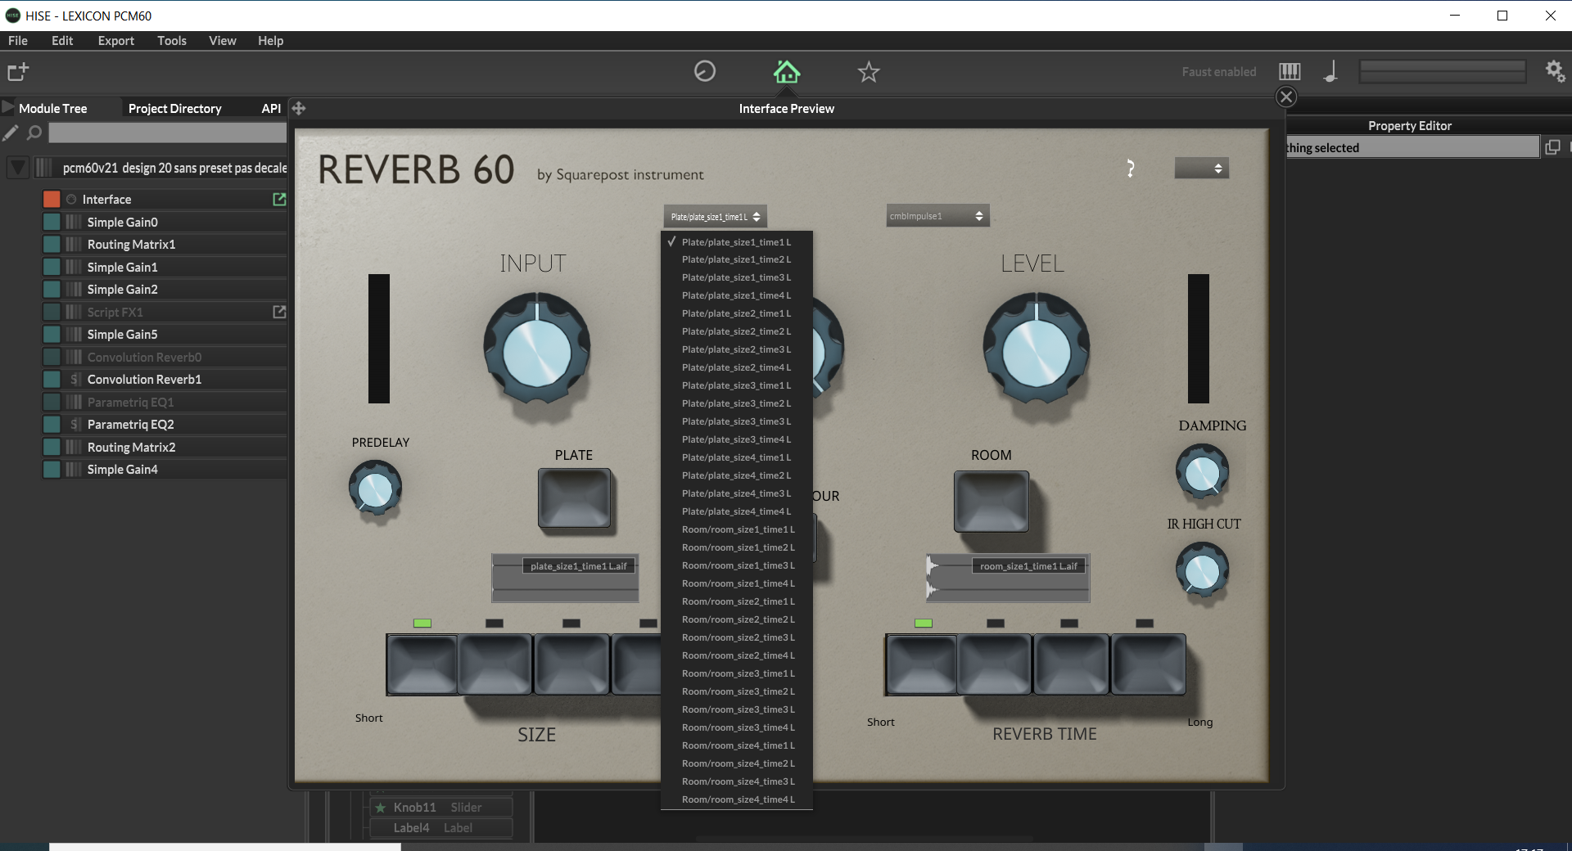The height and width of the screenshot is (851, 1572).
Task: Open the performance gauge workspace
Action: pos(705,72)
